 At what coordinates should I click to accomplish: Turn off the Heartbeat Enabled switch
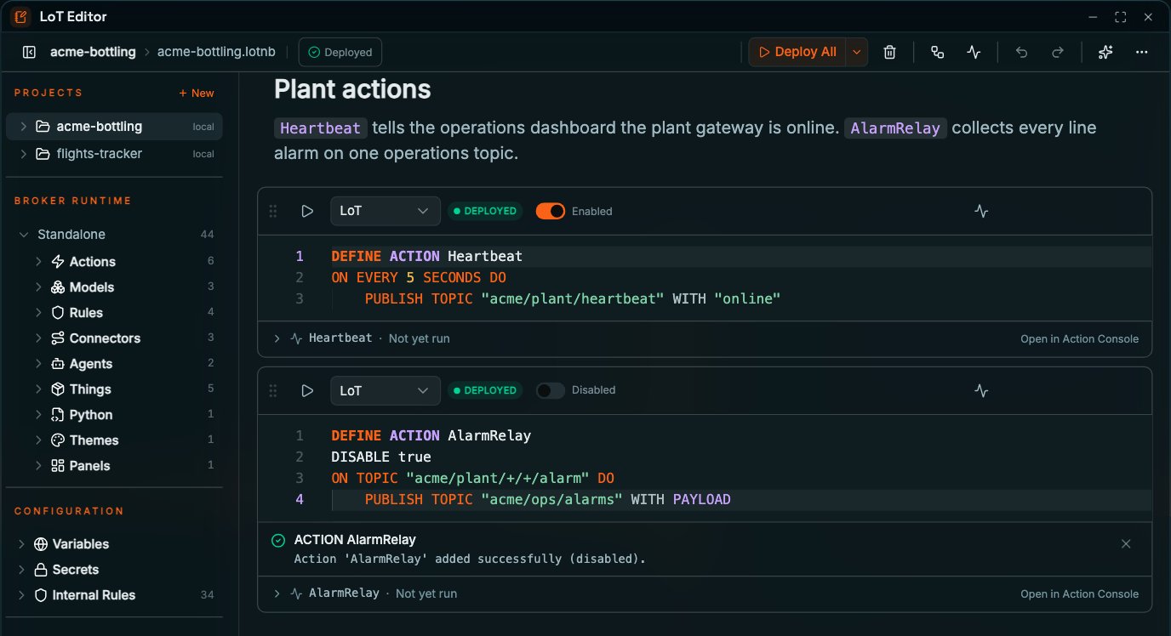551,211
